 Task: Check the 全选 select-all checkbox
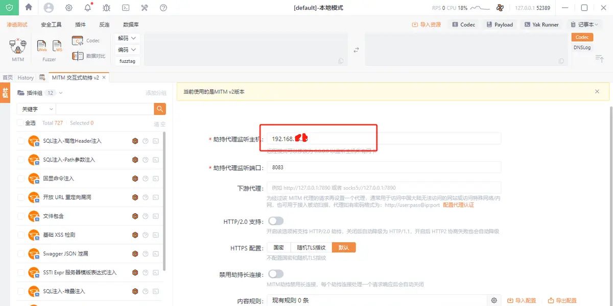tap(20, 123)
